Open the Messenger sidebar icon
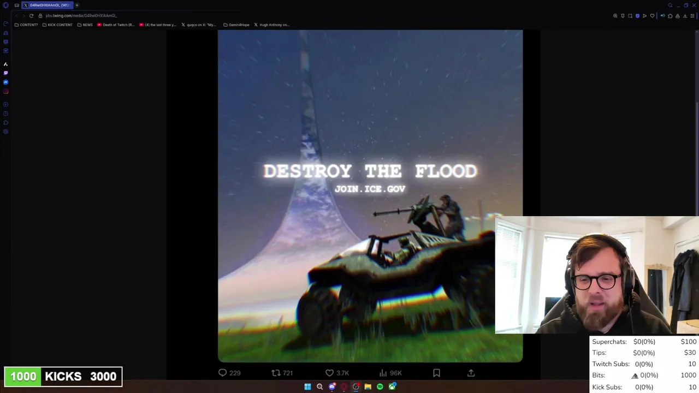Screen dimensions: 699x393 (5, 82)
